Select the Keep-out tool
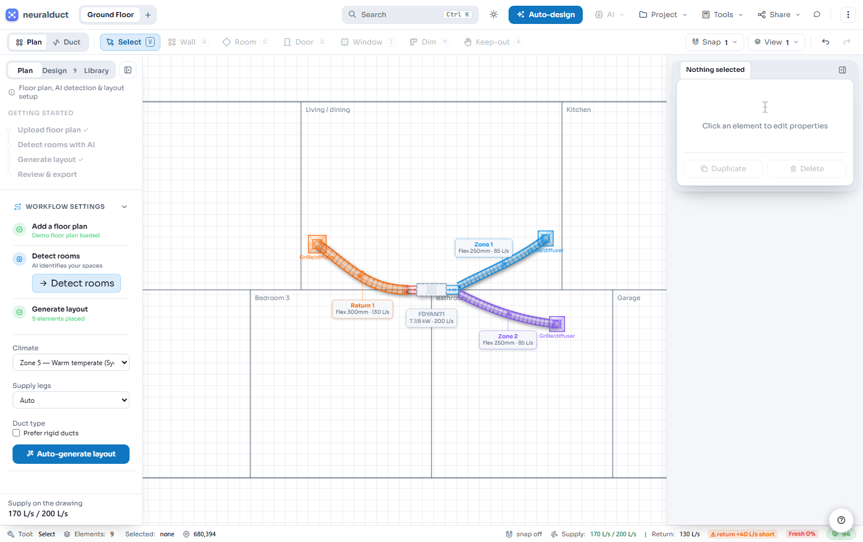 [493, 42]
